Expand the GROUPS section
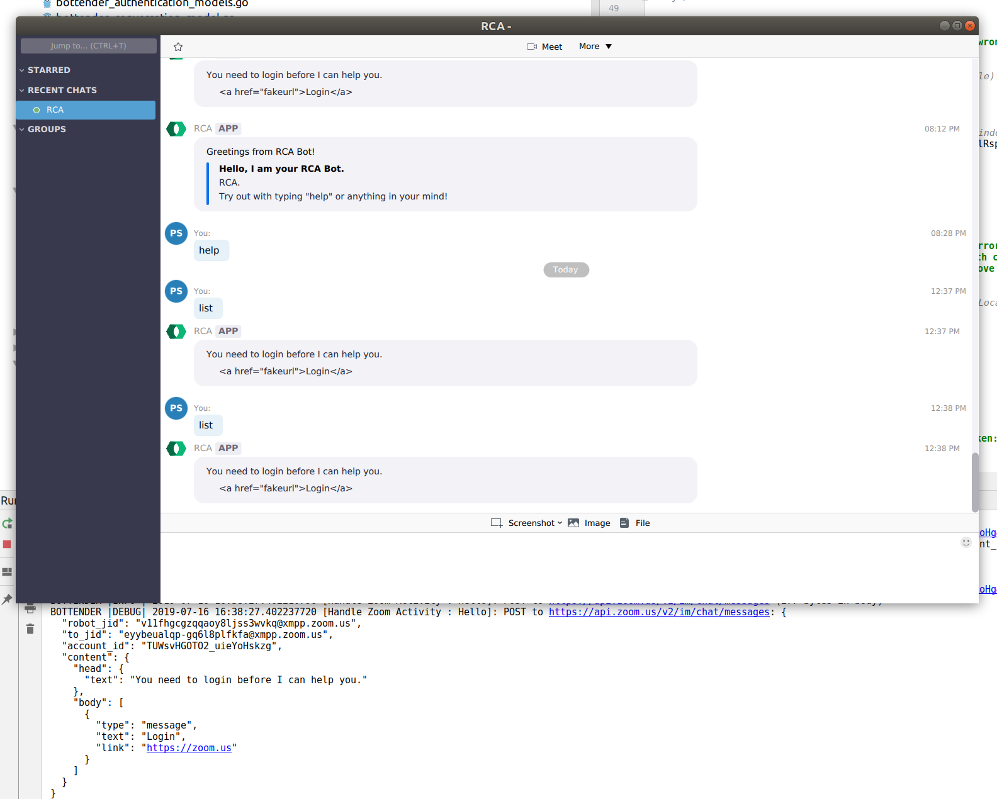 [x=43, y=129]
